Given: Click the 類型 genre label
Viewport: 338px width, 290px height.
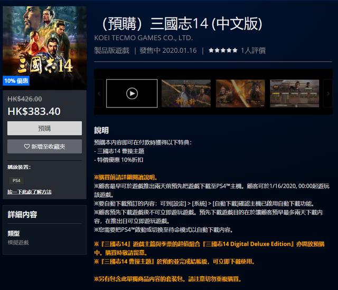Looking at the screenshot, I should click(x=14, y=234).
